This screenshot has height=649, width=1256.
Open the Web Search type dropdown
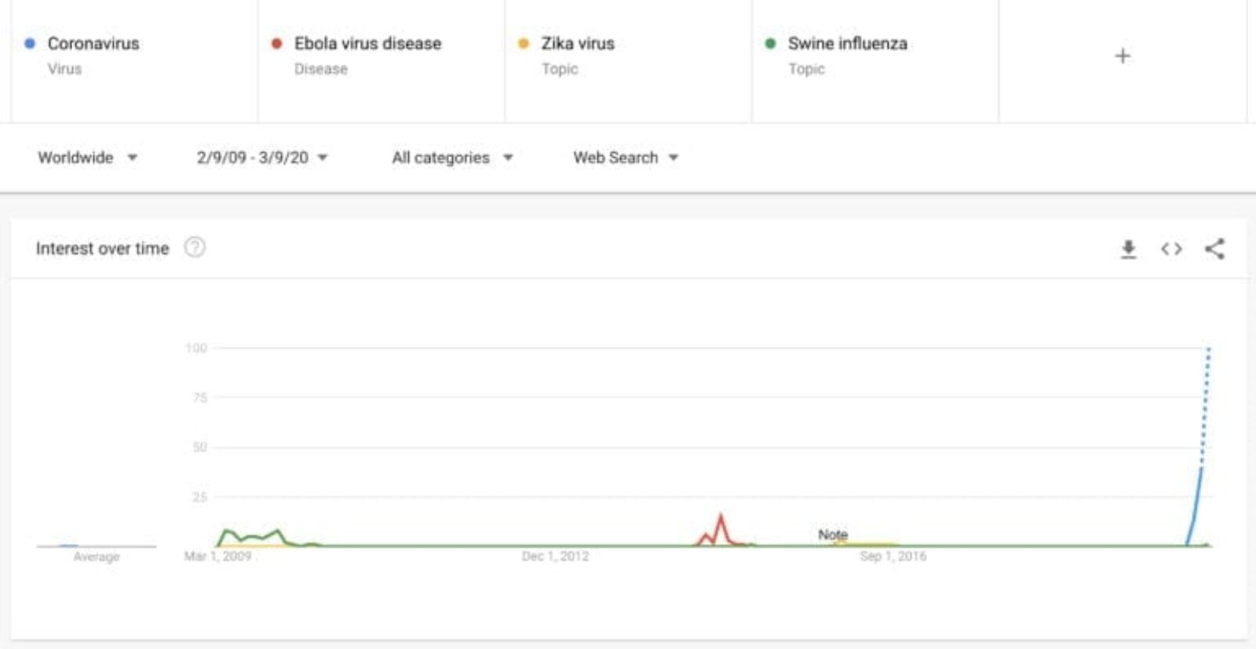point(626,158)
